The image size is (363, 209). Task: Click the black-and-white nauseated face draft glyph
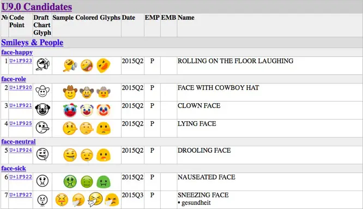pos(43,181)
